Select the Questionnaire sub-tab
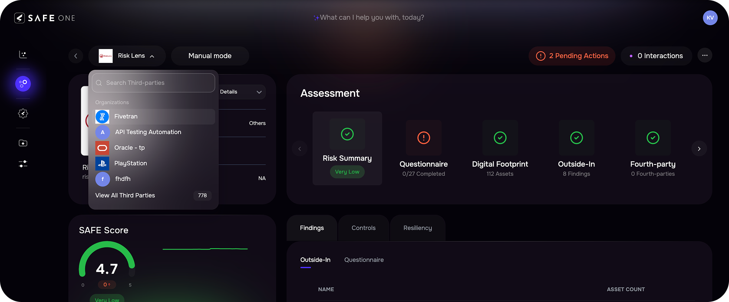 pyautogui.click(x=364, y=260)
